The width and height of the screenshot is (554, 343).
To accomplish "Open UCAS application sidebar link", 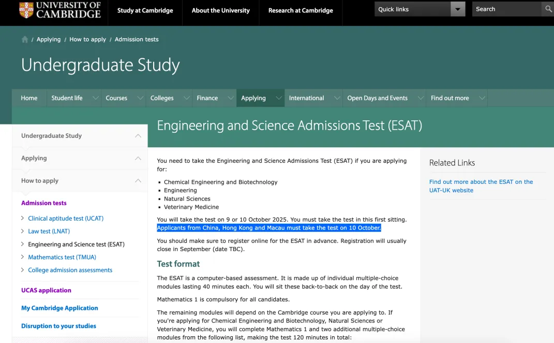I will (46, 290).
